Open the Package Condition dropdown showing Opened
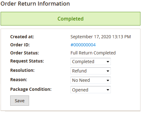This screenshot has width=142, height=116. pyautogui.click(x=91, y=90)
